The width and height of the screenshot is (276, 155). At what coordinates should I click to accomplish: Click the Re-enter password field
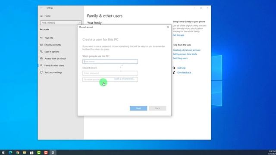[110, 79]
